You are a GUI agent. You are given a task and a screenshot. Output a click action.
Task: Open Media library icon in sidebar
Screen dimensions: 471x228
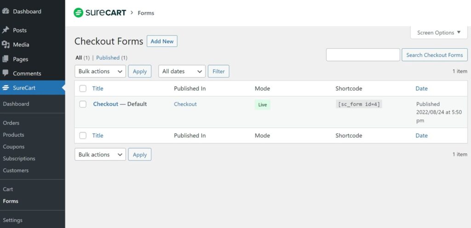coord(6,45)
